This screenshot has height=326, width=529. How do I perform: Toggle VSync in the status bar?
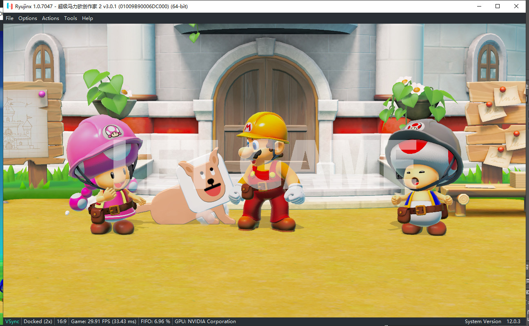click(12, 322)
